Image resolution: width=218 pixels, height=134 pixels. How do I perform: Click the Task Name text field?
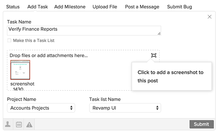click(x=83, y=30)
